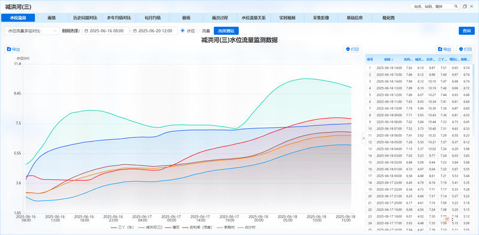Click the 导出 export button above the chart
Viewport: 479px width, 235px height.
[x=13, y=49]
